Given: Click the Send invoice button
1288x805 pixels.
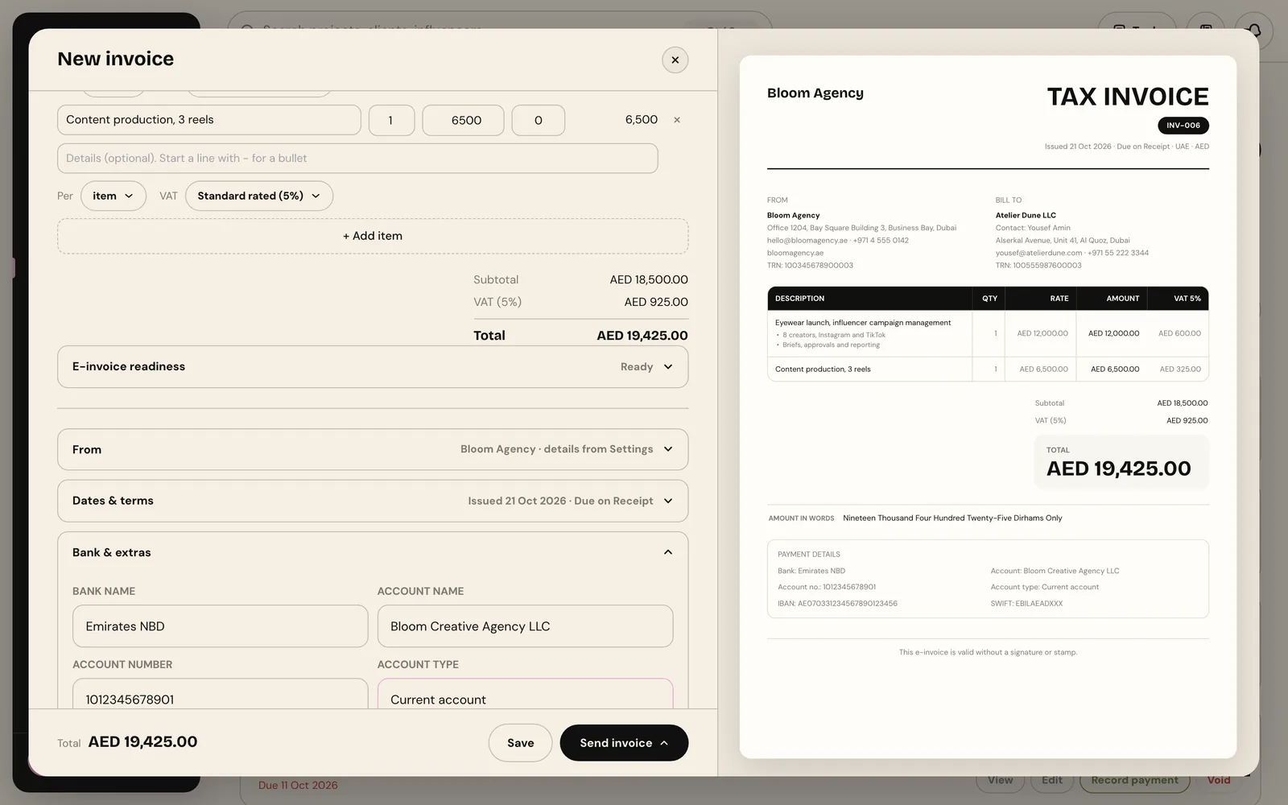Looking at the screenshot, I should 624,743.
